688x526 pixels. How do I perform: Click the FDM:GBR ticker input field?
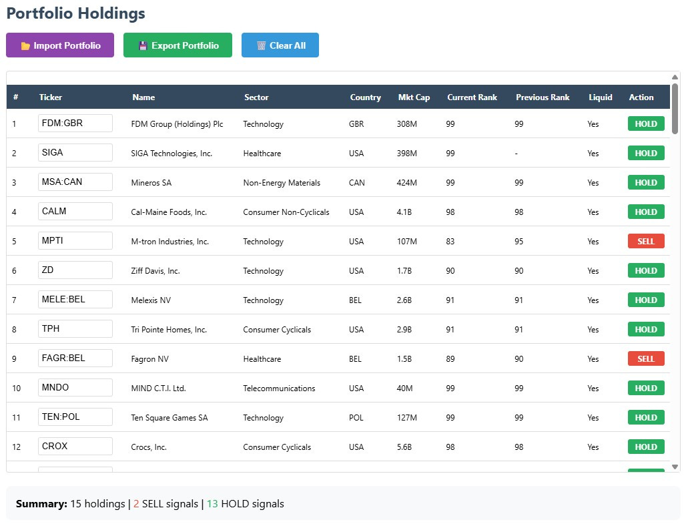click(x=75, y=123)
